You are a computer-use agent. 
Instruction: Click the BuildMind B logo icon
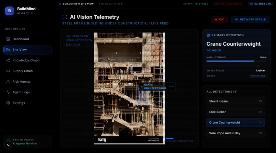[10, 11]
